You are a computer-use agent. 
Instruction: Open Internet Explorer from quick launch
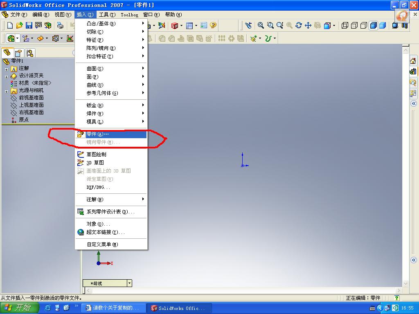[x=47, y=308]
